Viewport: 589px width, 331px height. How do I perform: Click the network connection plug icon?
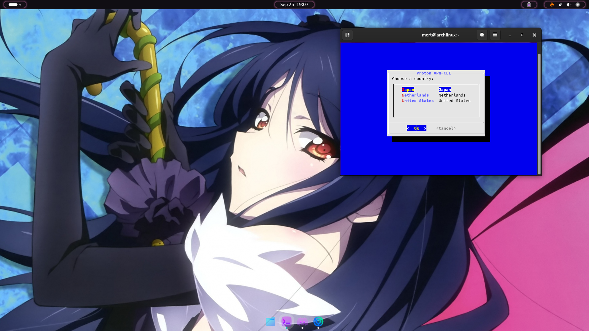[560, 5]
